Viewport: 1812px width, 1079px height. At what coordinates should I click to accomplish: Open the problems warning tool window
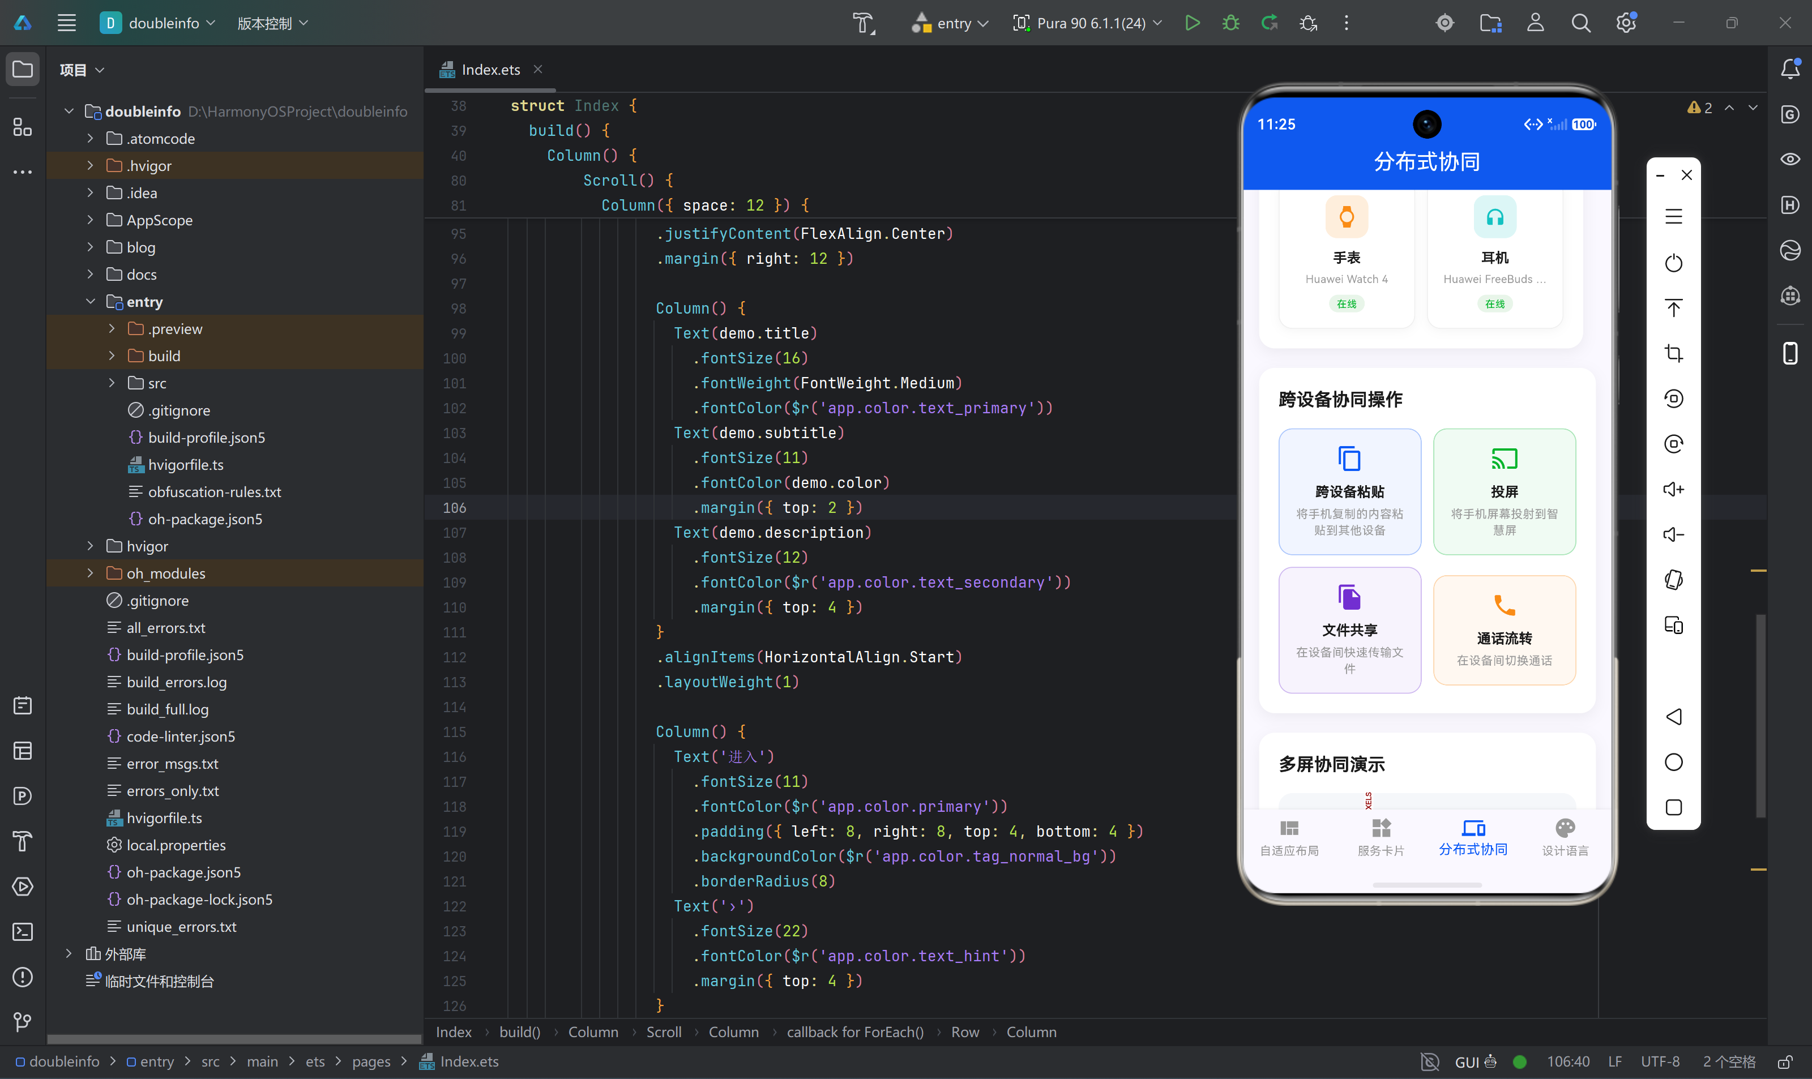point(23,977)
